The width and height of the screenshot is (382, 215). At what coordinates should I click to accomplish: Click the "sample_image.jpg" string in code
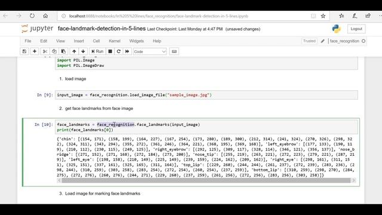(189, 95)
